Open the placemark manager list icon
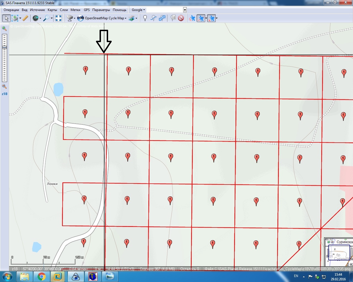Screen dimensions: 353x282 (173, 18)
